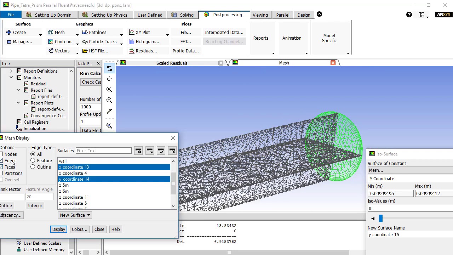Open Manage surfaces option
Viewport: 453px width, 255px height.
coord(19,41)
